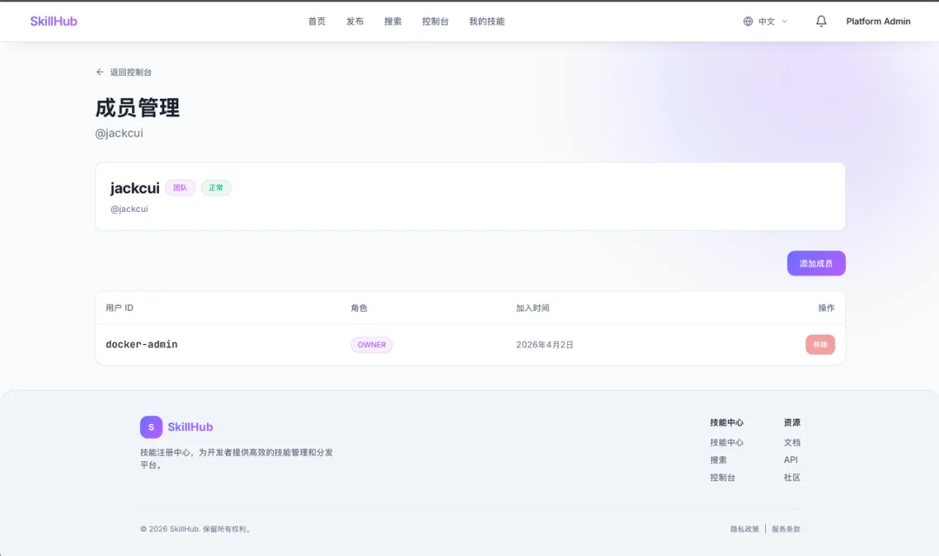Viewport: 939px width, 556px height.
Task: Click the Platform Admin account name
Action: point(878,20)
